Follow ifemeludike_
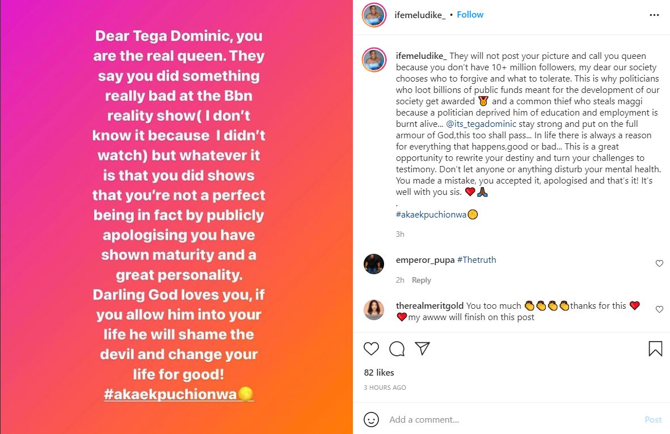This screenshot has width=670, height=434. coord(470,15)
